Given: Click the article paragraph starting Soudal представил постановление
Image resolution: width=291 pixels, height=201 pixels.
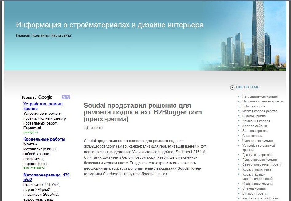Looking at the screenshot, I should [x=145, y=157].
